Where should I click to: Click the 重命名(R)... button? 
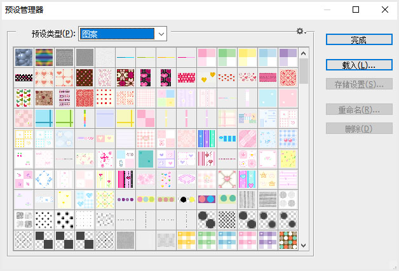click(359, 110)
